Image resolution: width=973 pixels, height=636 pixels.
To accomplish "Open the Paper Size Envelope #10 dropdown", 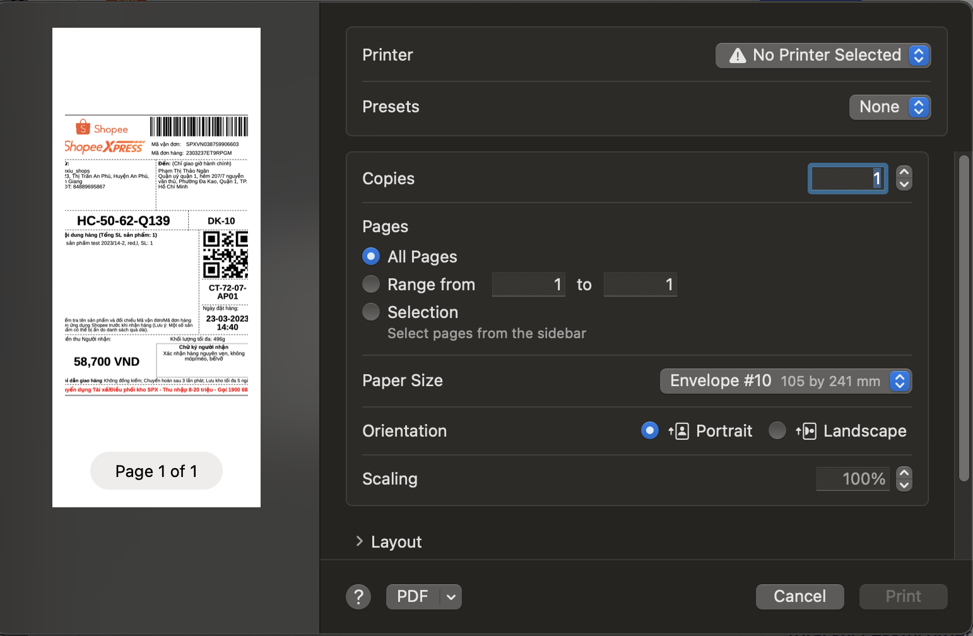I will pos(785,381).
